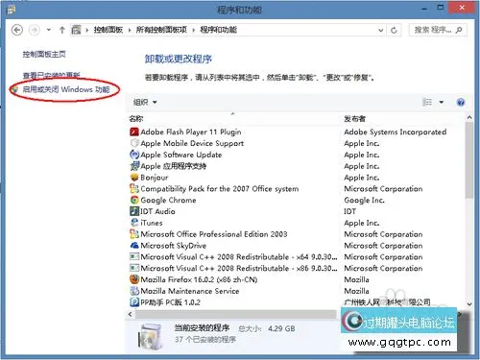The width and height of the screenshot is (480, 360).
Task: Select the iTunes row name
Action: pyautogui.click(x=152, y=223)
